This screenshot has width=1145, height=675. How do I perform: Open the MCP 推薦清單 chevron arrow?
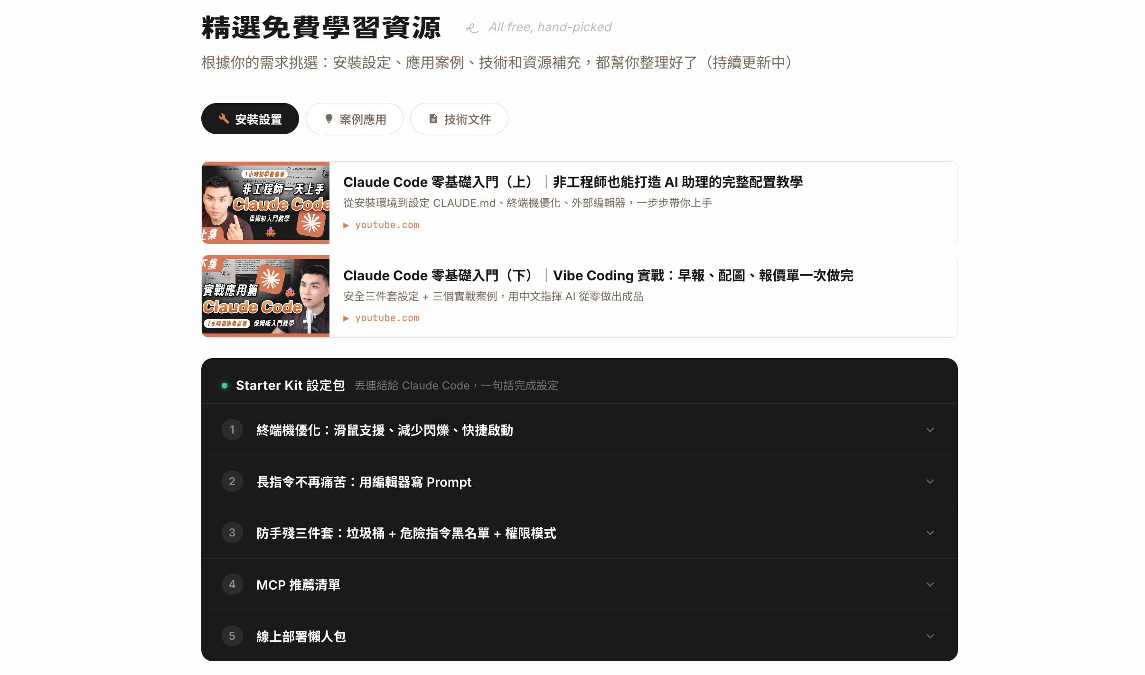[x=930, y=584]
